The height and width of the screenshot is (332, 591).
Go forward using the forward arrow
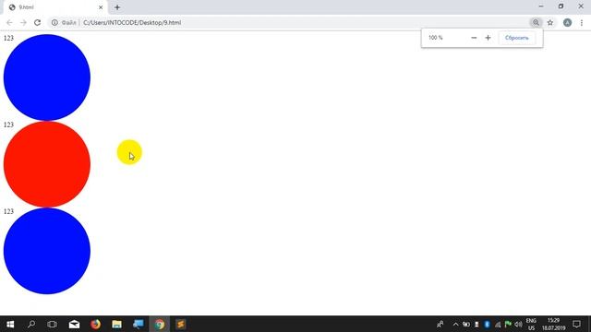tap(23, 22)
